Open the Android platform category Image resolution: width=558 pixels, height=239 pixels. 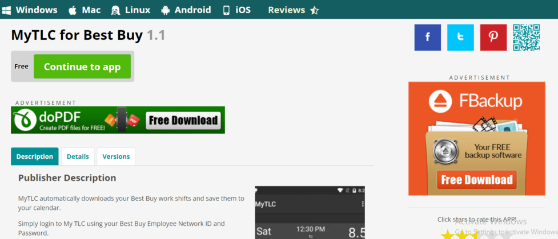[186, 10]
